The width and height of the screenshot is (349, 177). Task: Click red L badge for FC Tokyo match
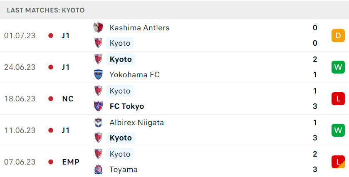tap(338, 99)
